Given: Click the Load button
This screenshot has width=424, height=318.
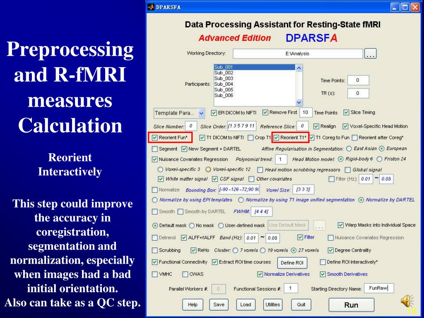Looking at the screenshot, I should point(246,305).
